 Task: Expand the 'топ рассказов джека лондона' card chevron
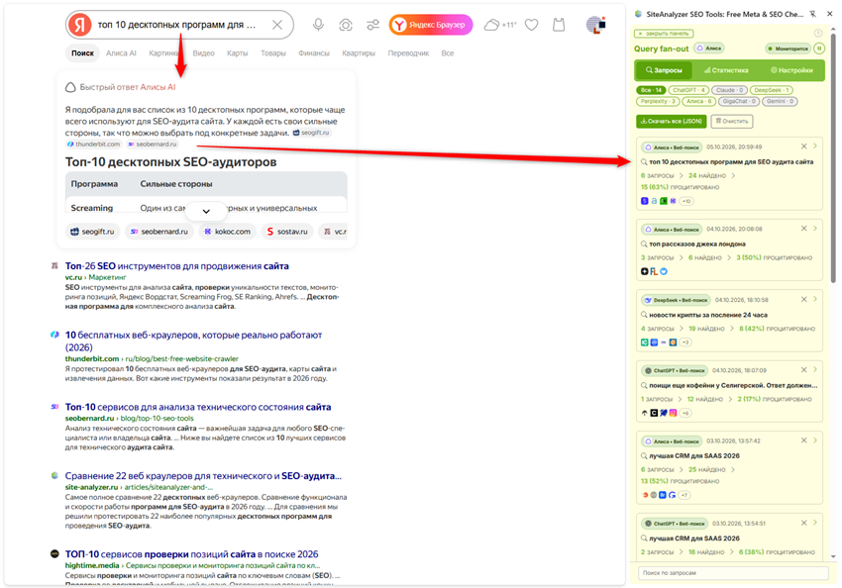(x=815, y=229)
